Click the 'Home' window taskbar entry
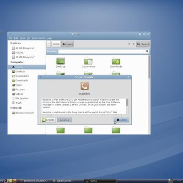 (100, 181)
